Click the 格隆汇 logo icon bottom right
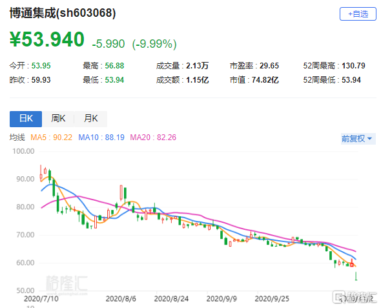This screenshot has height=308, width=381. 338,297
